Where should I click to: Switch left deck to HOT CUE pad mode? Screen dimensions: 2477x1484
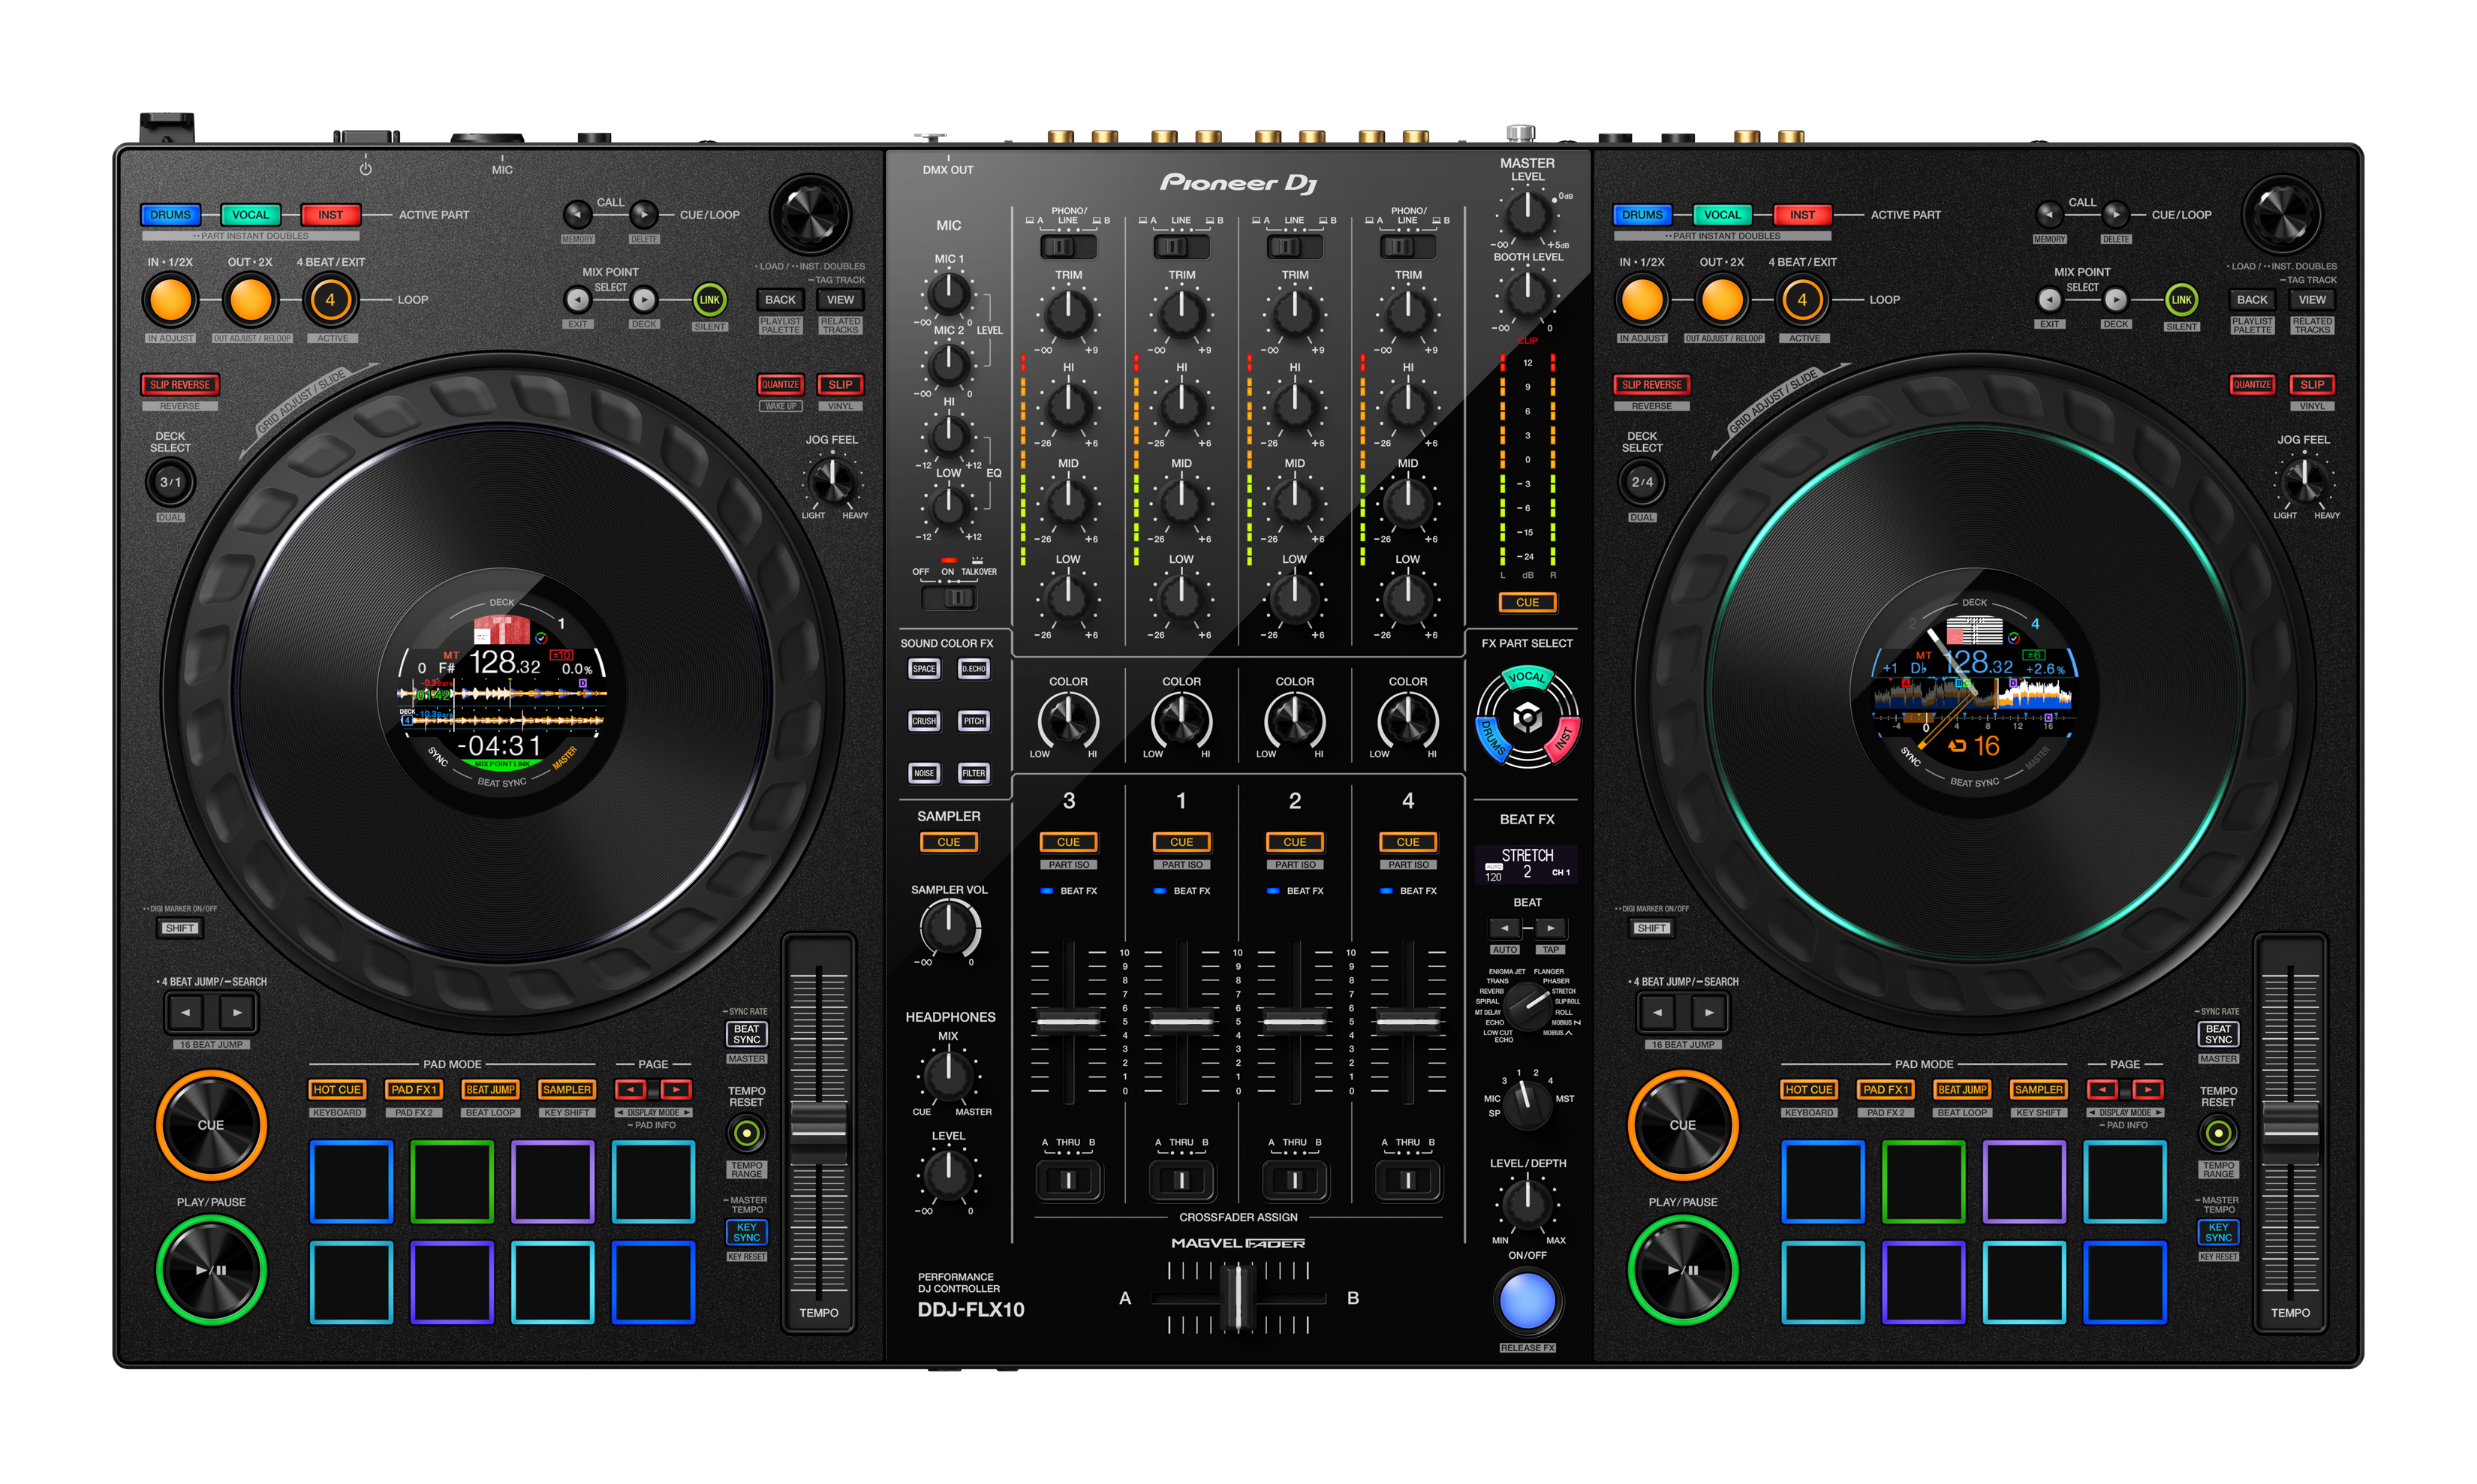pyautogui.click(x=336, y=1089)
